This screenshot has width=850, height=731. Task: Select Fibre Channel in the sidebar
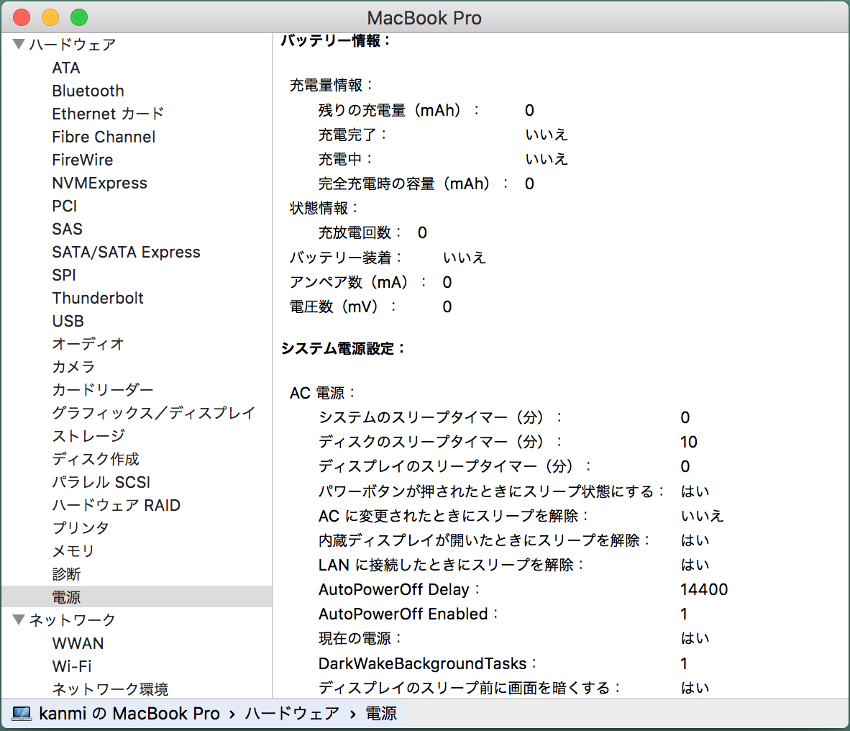pyautogui.click(x=104, y=137)
